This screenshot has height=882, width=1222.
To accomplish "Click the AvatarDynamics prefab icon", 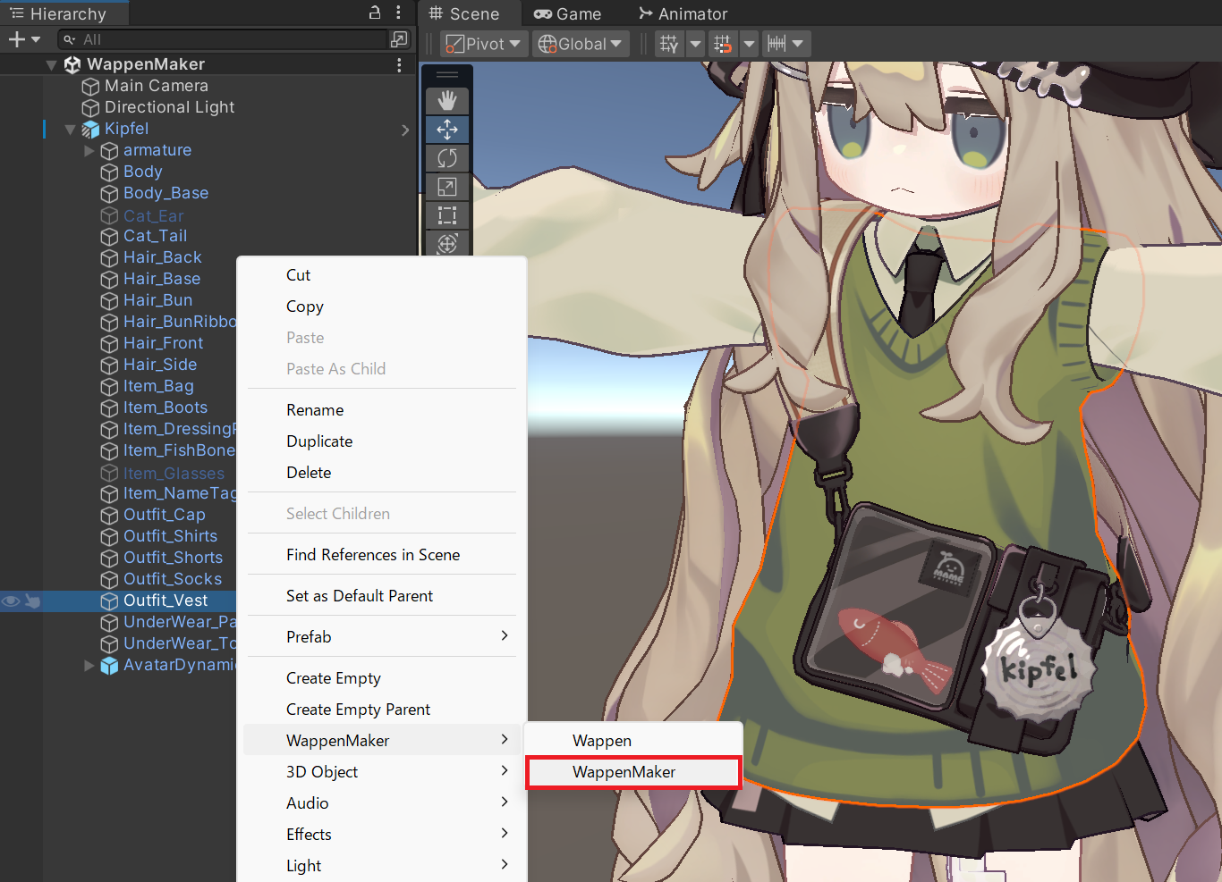I will tap(109, 666).
